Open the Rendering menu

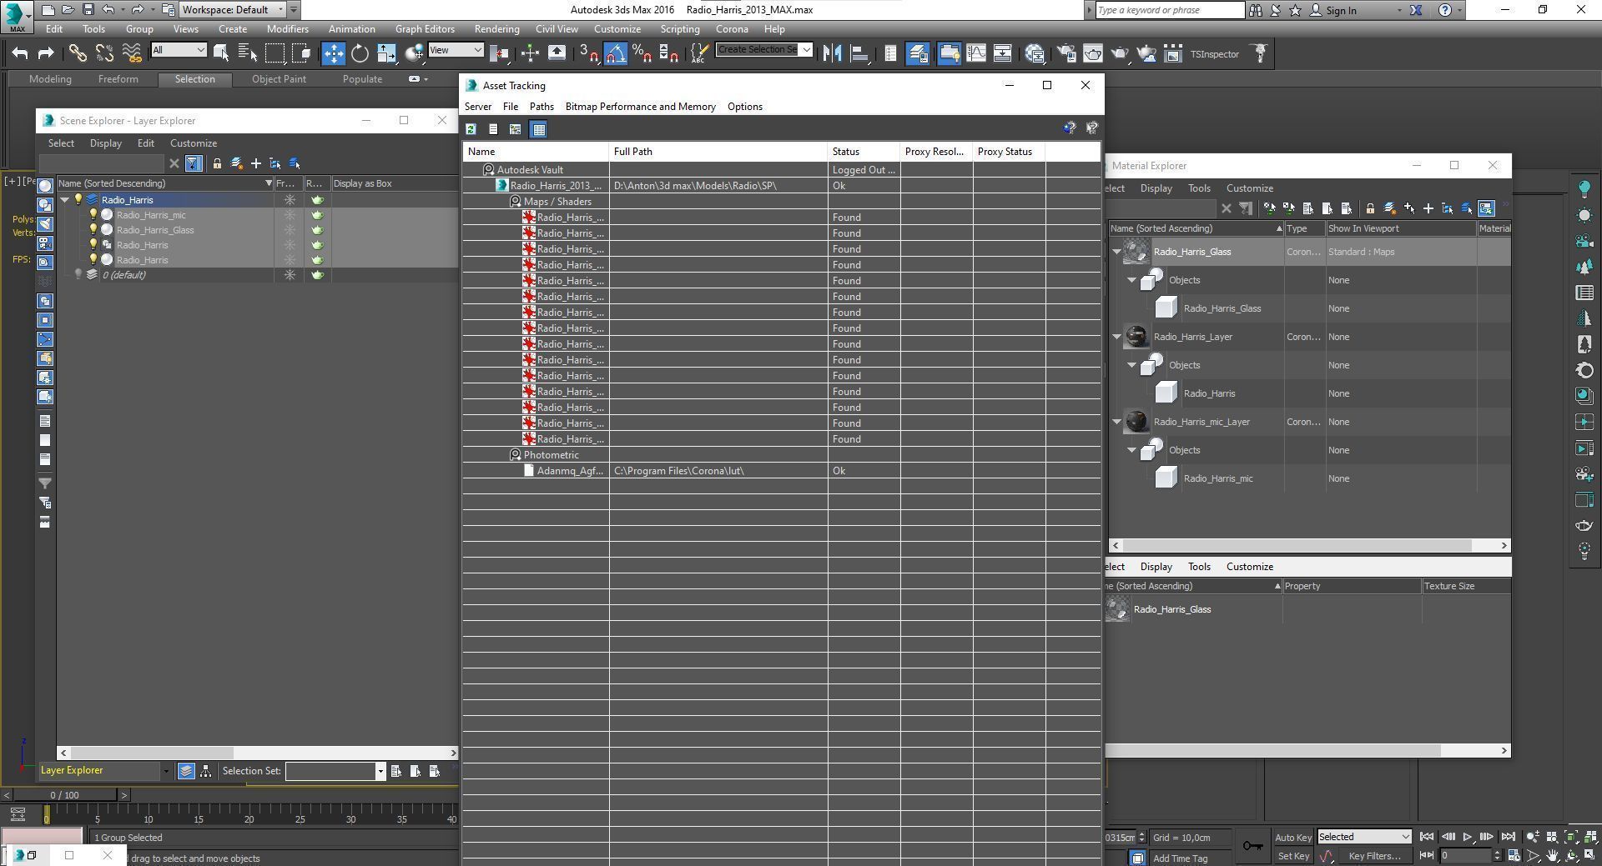(x=496, y=29)
